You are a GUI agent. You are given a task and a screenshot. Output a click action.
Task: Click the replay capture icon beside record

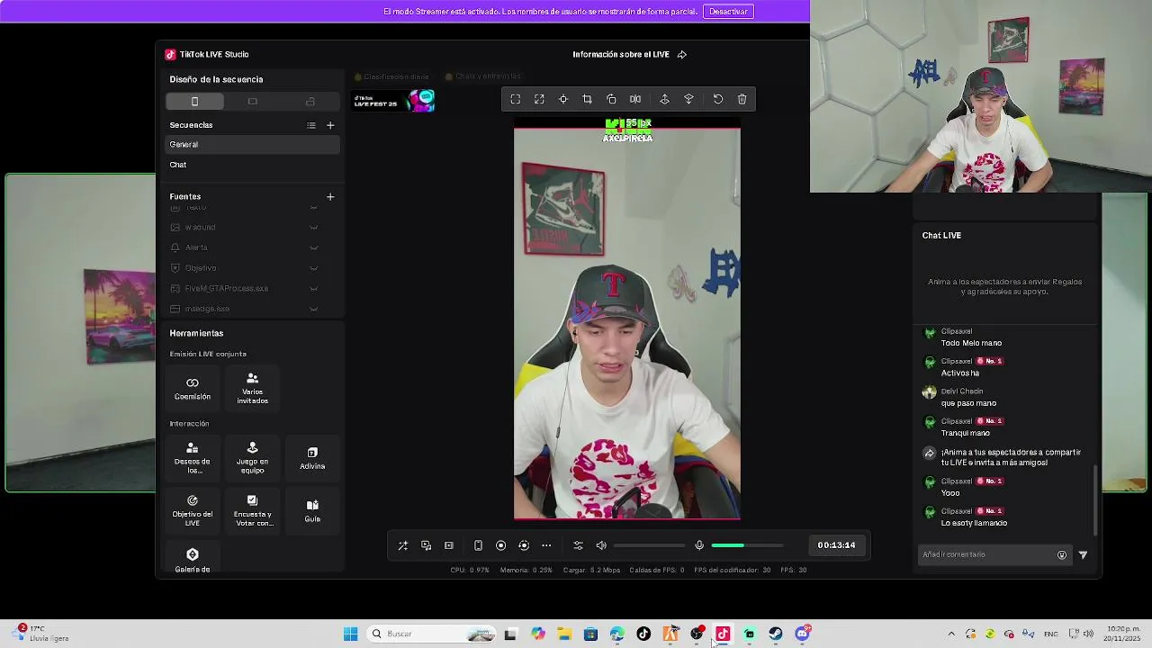tap(524, 545)
